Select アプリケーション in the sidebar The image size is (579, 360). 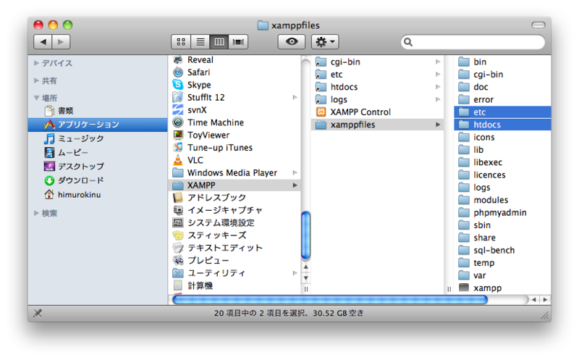98,125
